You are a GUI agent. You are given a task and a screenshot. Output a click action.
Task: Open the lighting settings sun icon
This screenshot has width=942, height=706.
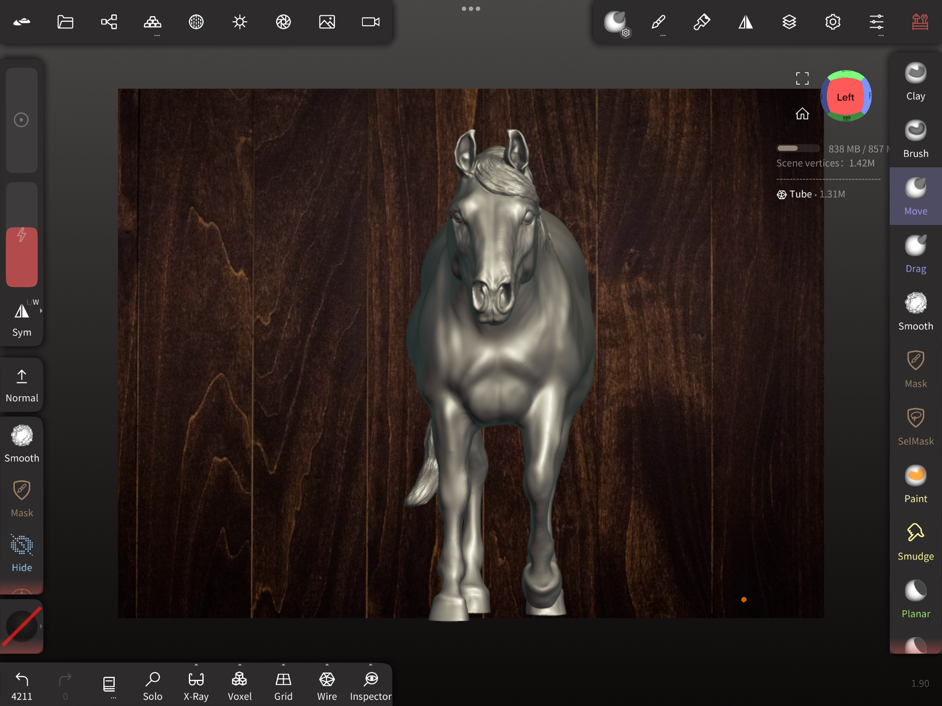click(x=240, y=22)
